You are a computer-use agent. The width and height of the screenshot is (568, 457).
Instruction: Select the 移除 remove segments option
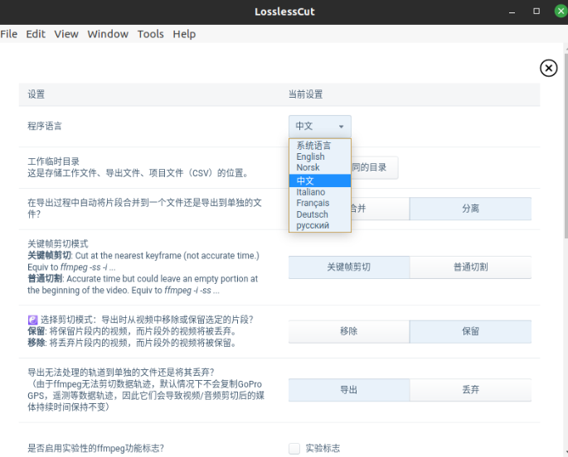(x=349, y=331)
